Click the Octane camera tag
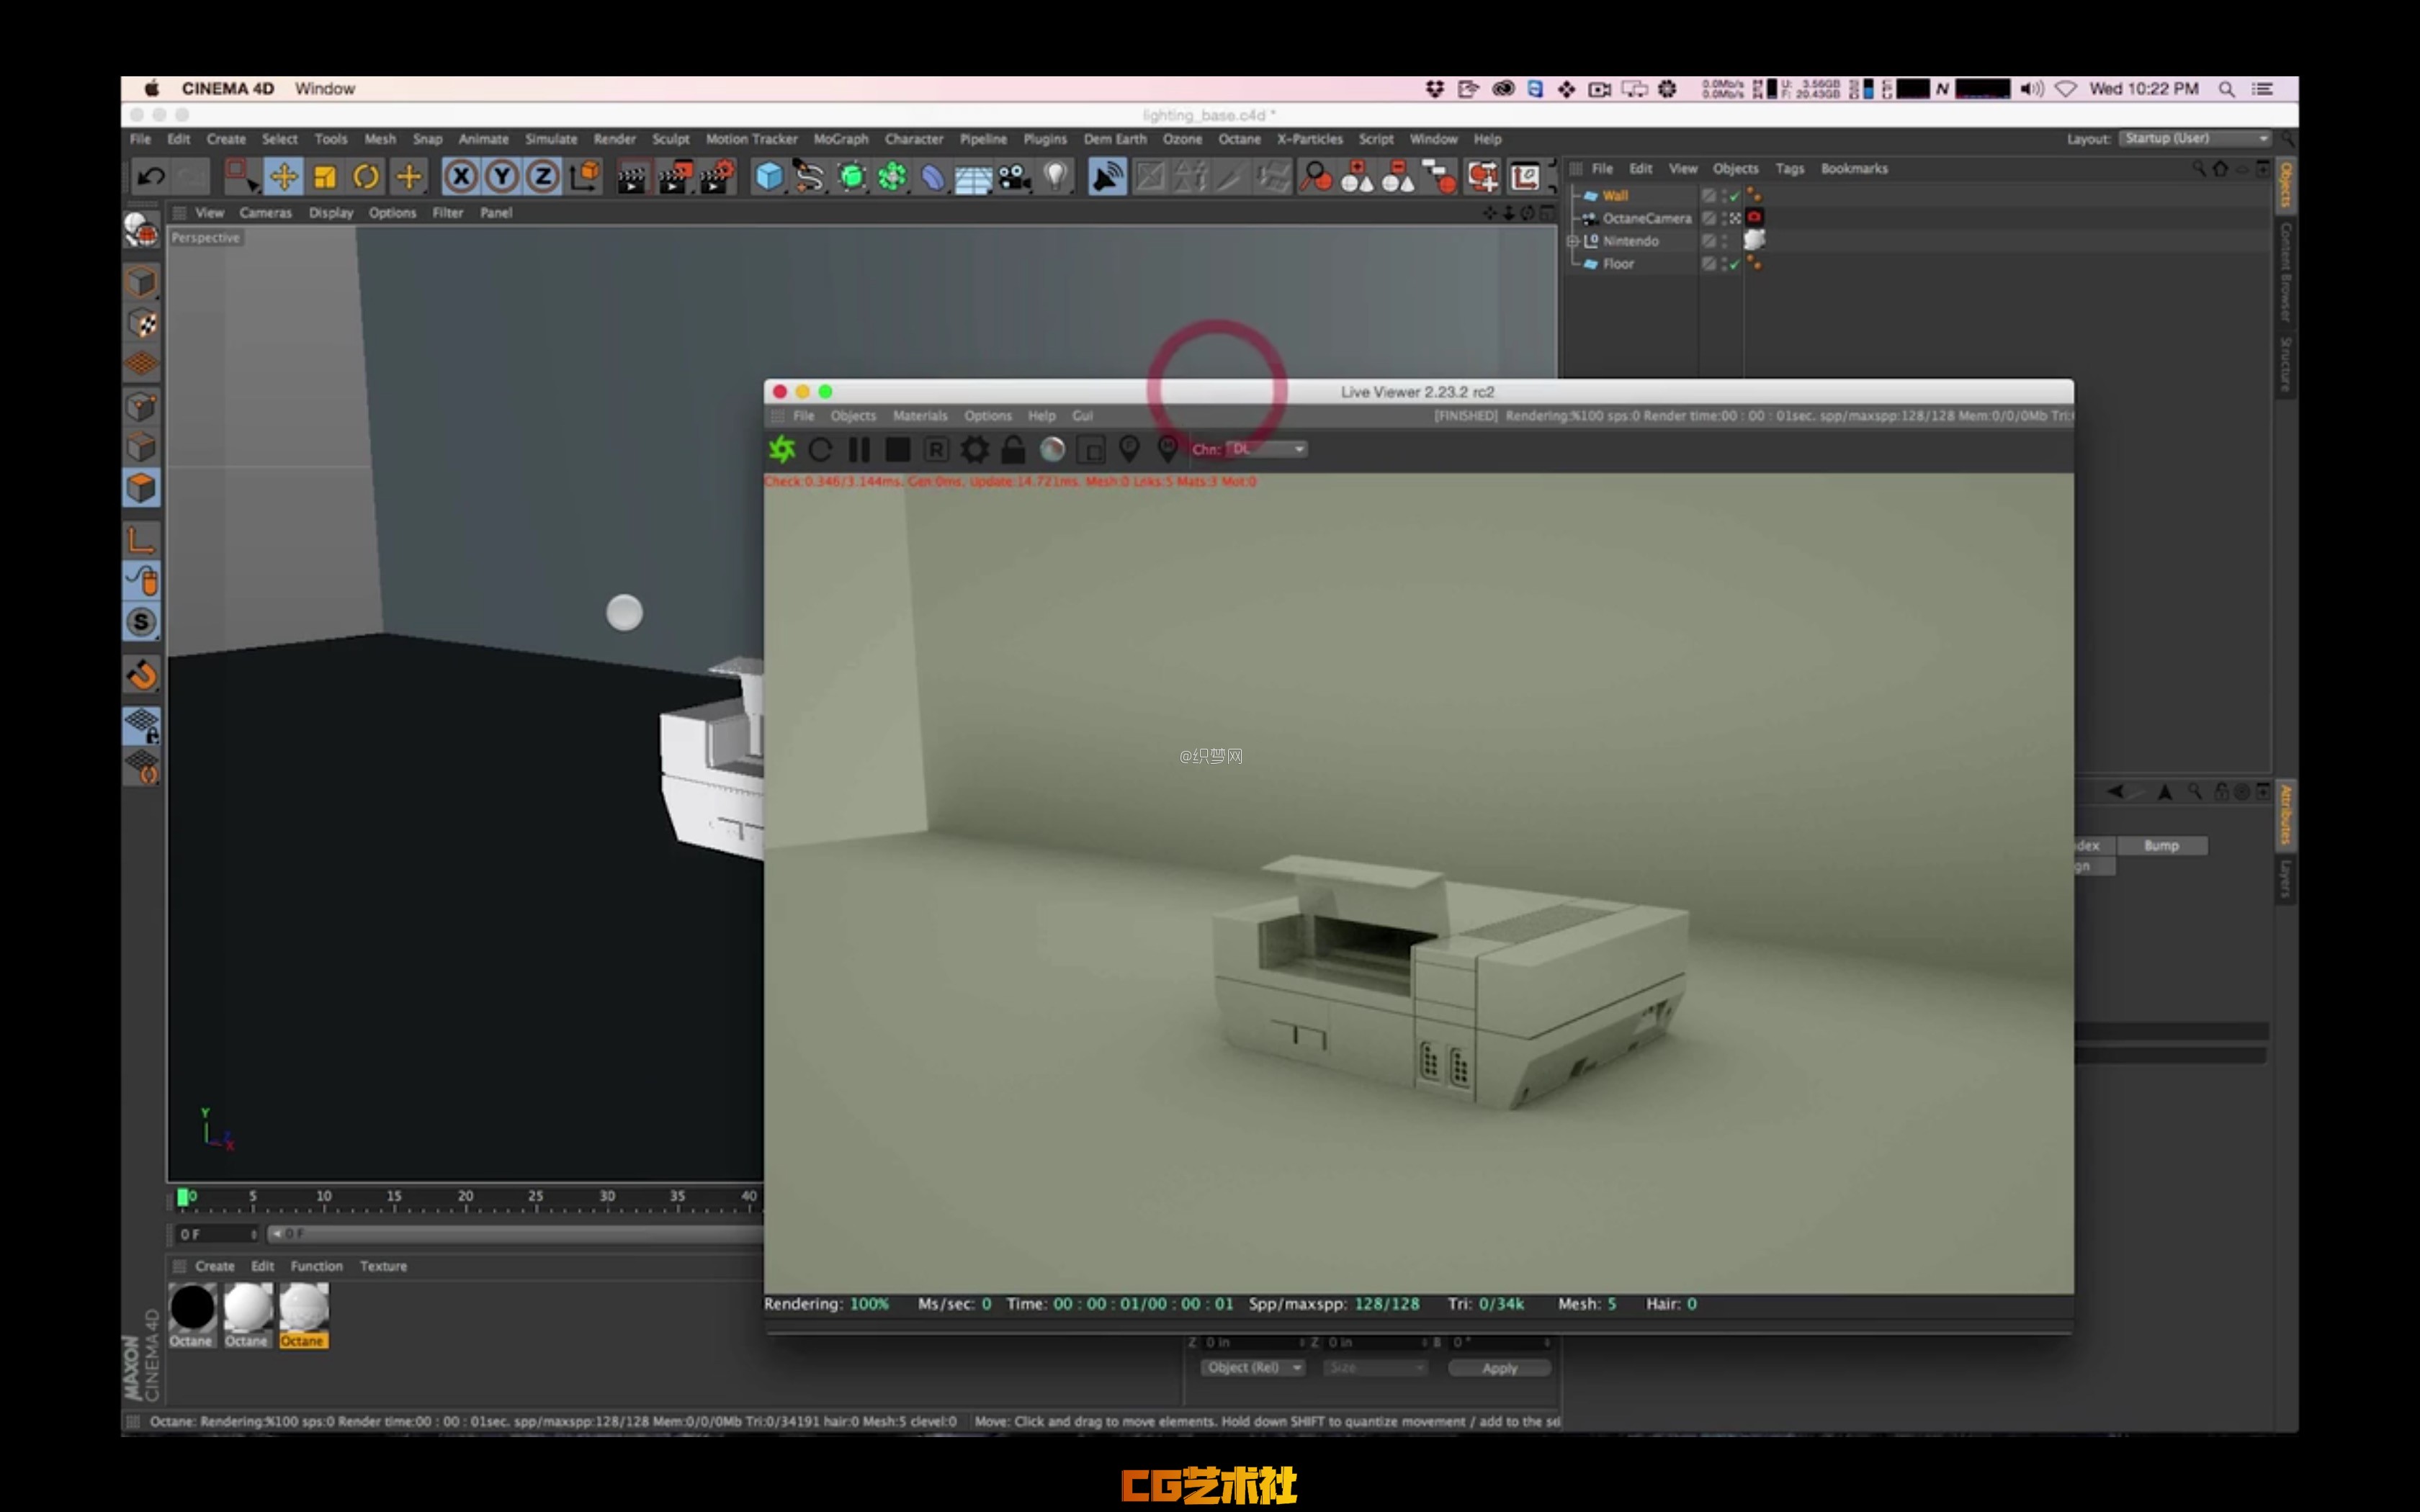The width and height of the screenshot is (2420, 1512). pos(1754,217)
